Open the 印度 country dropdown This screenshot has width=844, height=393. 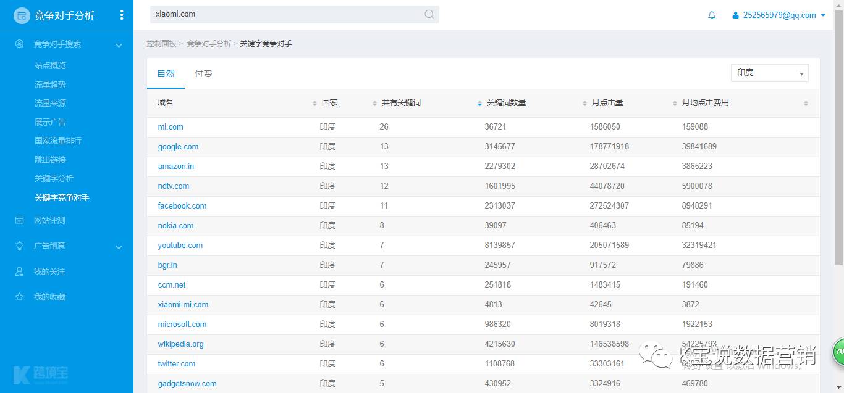[769, 73]
